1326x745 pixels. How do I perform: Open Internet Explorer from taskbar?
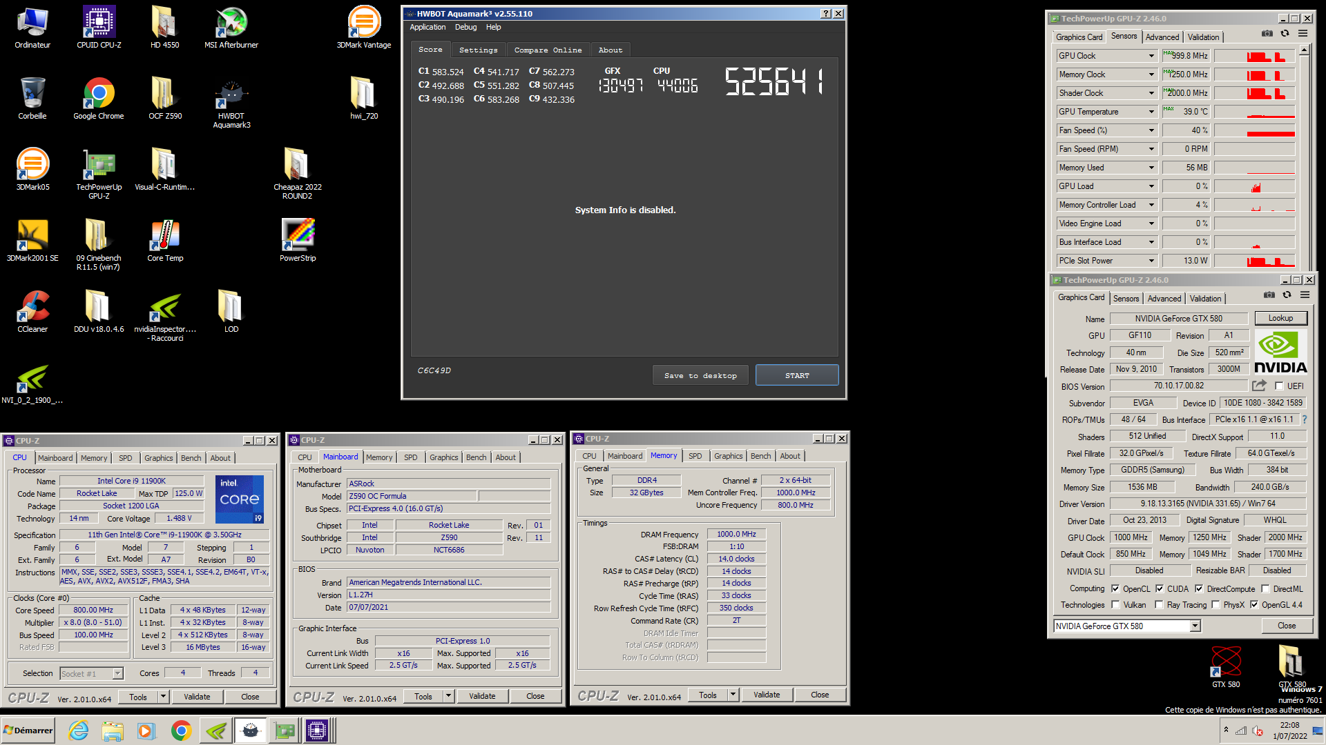(79, 731)
